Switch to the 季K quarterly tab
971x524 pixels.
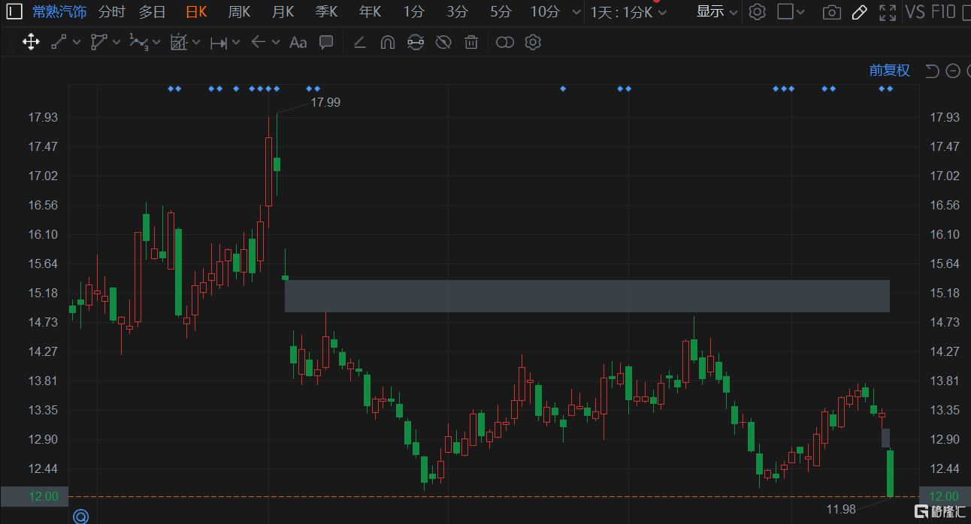[x=327, y=11]
